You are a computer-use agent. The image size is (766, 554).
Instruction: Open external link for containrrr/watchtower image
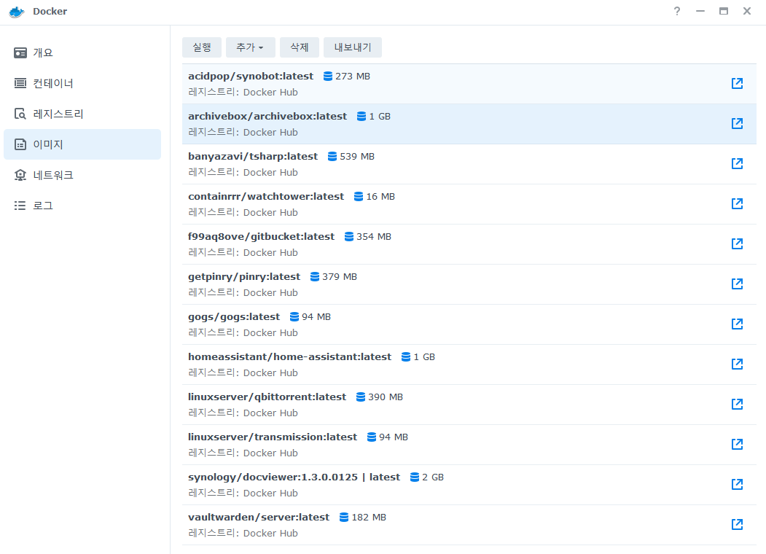click(x=737, y=203)
